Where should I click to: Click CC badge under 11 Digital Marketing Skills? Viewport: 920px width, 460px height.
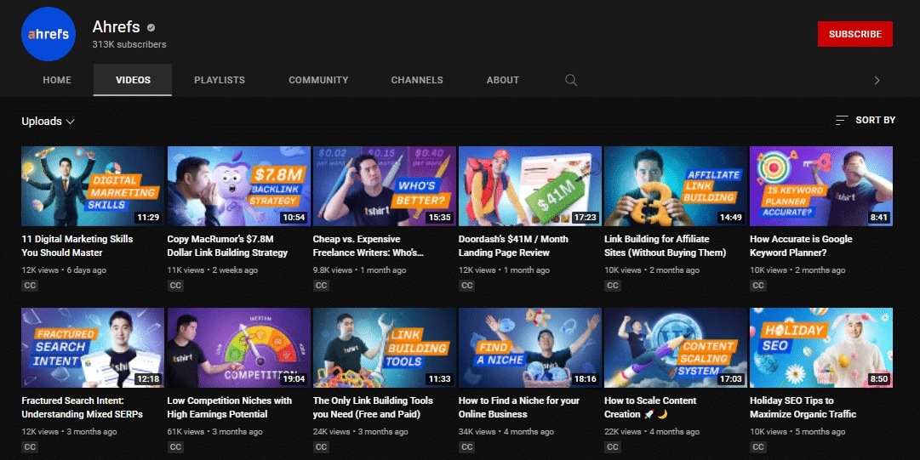pos(30,286)
